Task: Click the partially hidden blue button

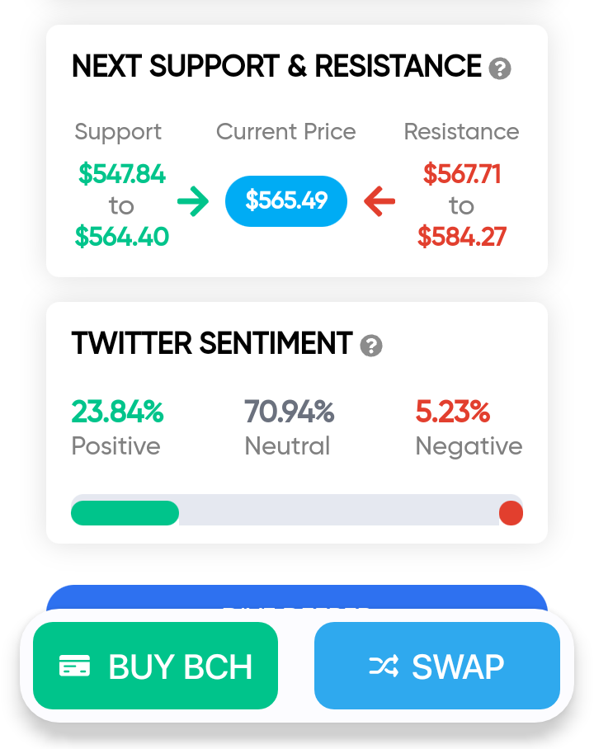Action: (x=297, y=597)
